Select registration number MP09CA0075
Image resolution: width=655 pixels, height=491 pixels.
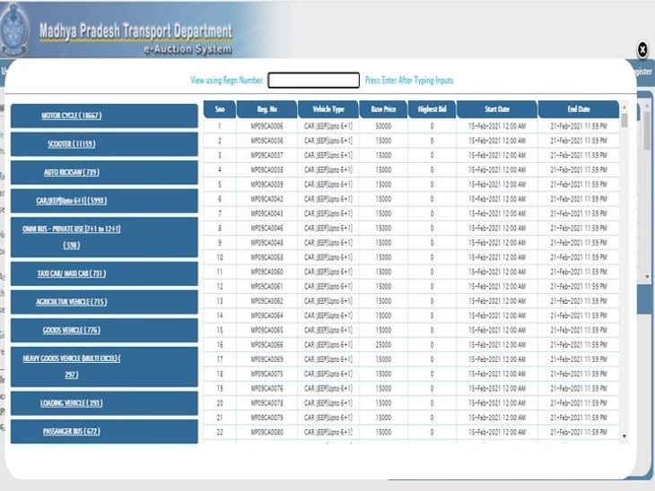point(266,374)
